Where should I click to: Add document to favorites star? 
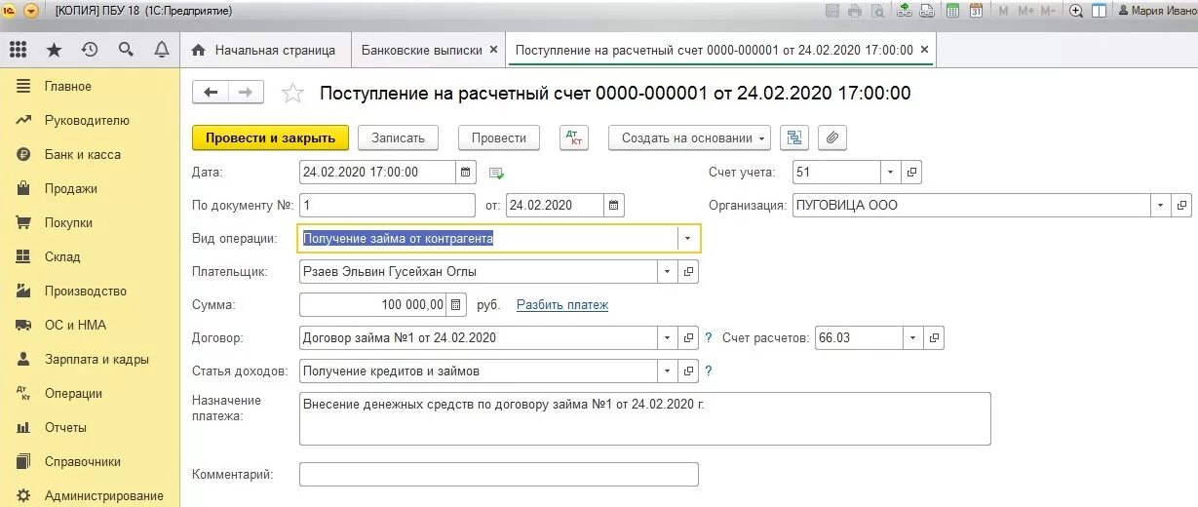pyautogui.click(x=292, y=94)
